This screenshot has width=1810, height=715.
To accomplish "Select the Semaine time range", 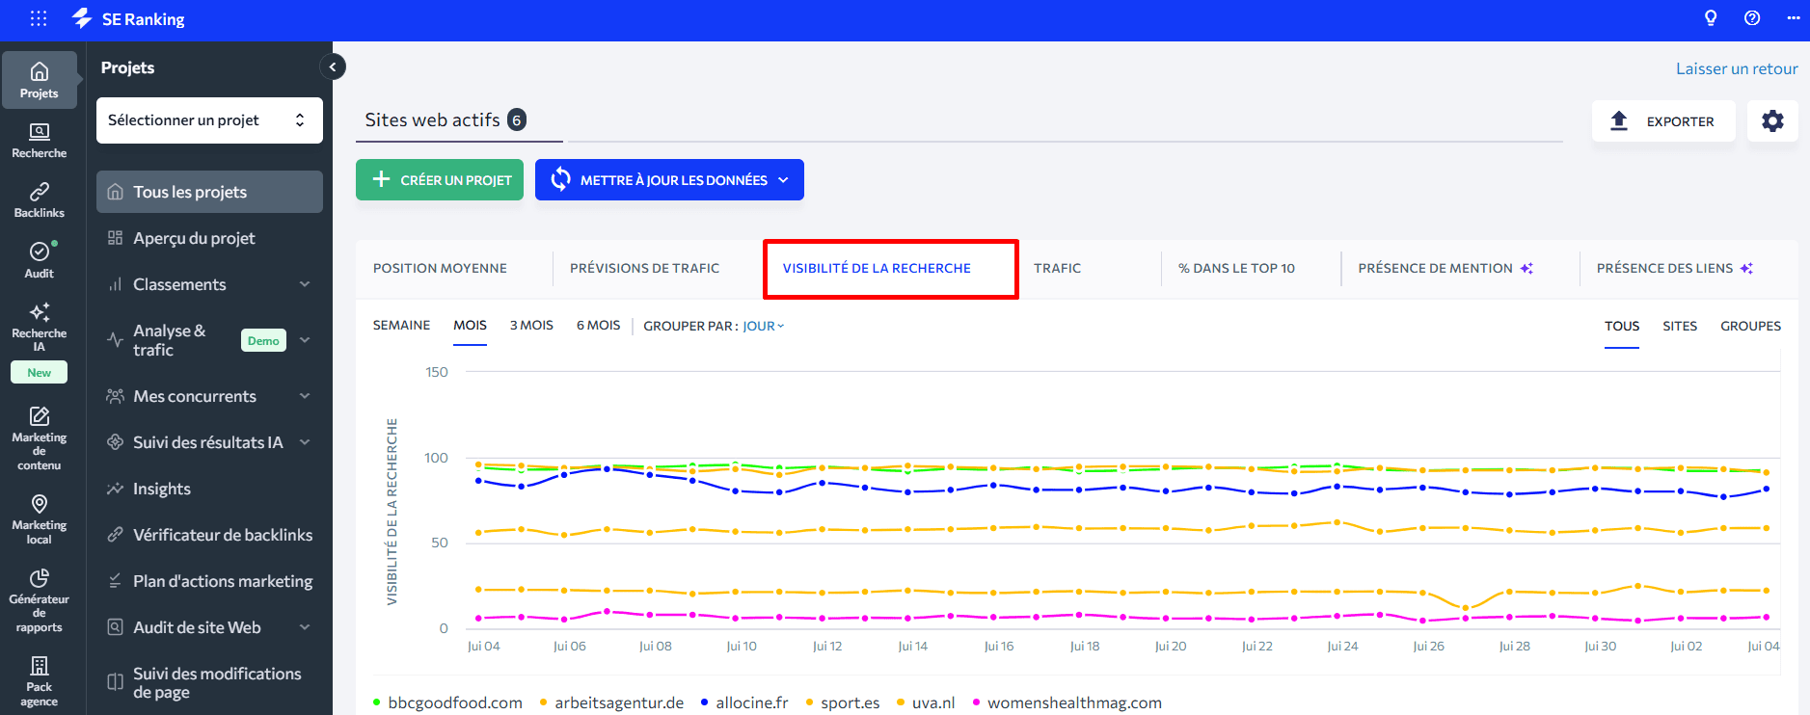I will pos(401,326).
